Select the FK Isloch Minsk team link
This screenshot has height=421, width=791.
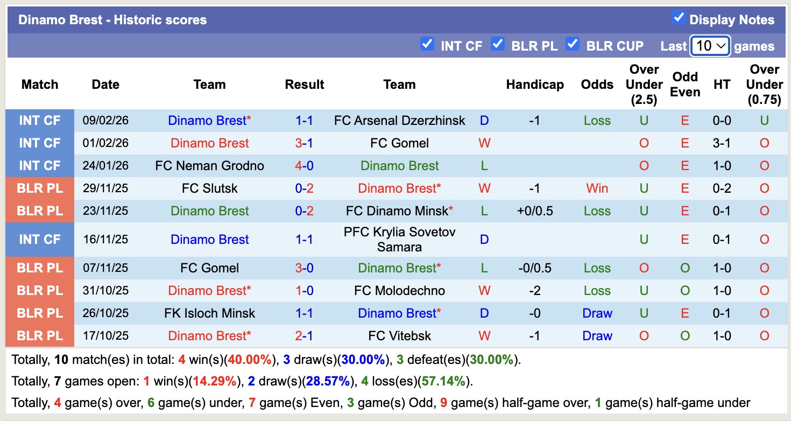[x=209, y=313]
